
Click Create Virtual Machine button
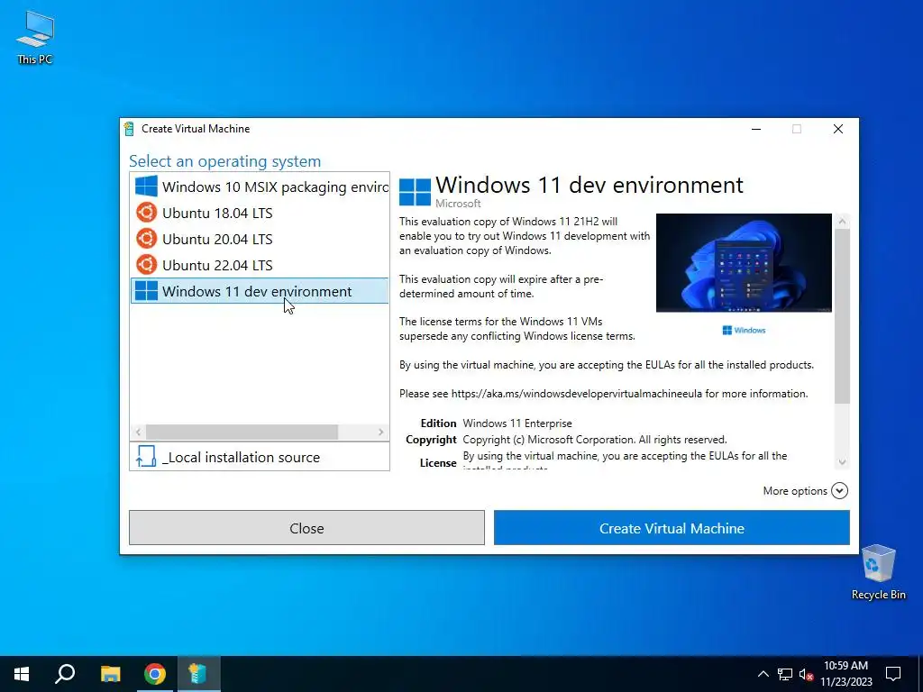click(x=672, y=528)
